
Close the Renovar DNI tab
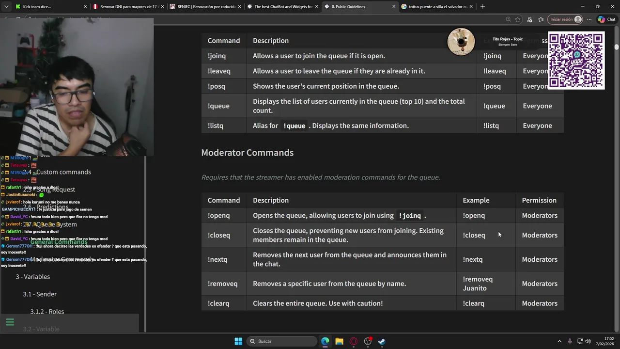pos(162,7)
